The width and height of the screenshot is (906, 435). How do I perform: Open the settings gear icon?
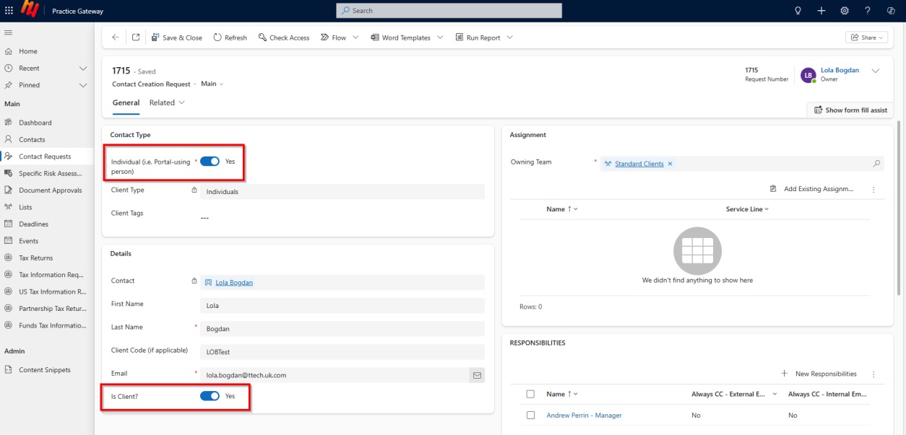[845, 10]
